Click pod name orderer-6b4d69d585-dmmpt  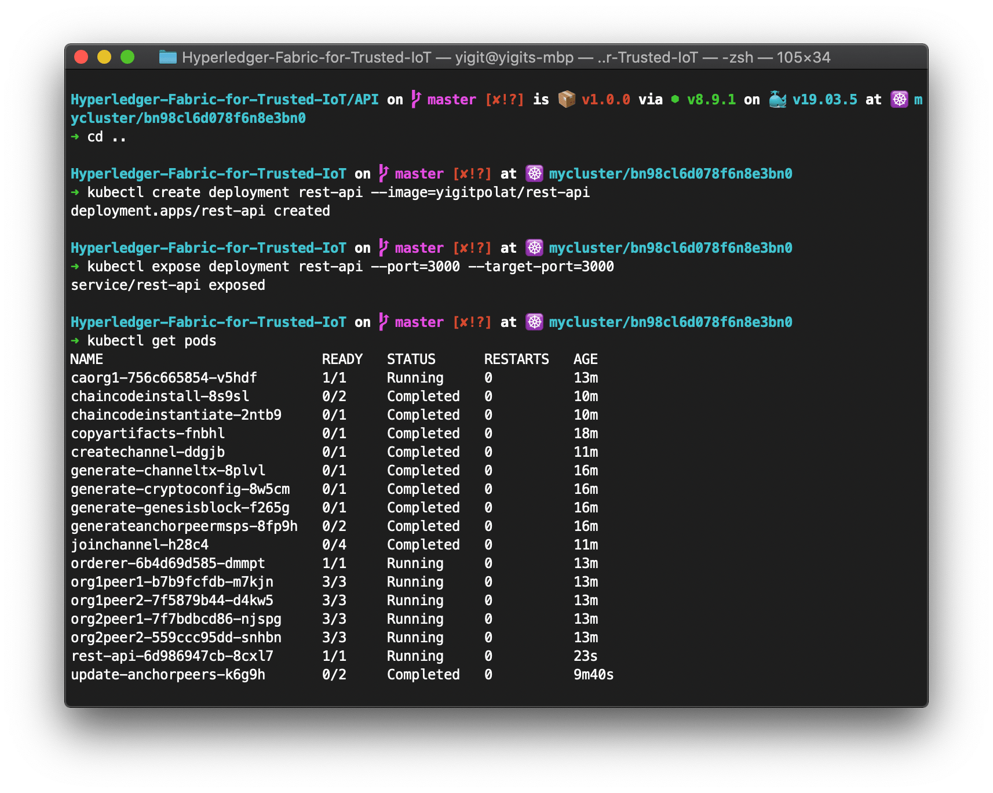coord(168,563)
